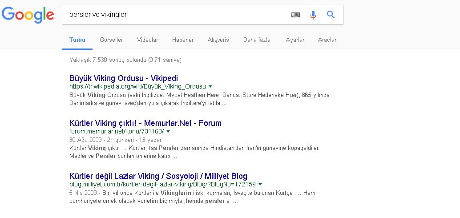The width and height of the screenshot is (460, 218).
Task: Switch to the Görseller tab
Action: tap(111, 40)
